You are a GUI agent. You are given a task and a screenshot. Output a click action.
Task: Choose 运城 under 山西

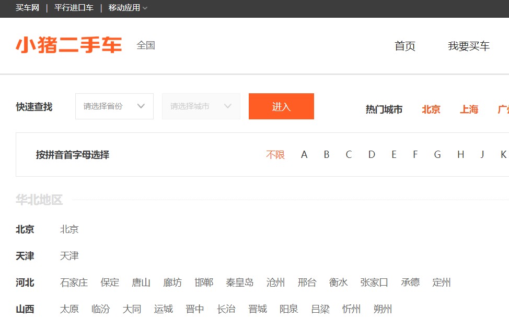163,309
